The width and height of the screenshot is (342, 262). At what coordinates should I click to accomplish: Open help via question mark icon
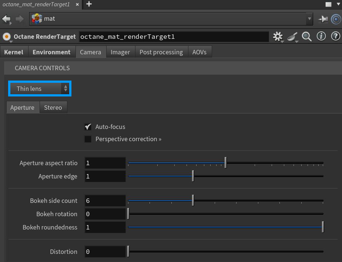[x=335, y=36]
